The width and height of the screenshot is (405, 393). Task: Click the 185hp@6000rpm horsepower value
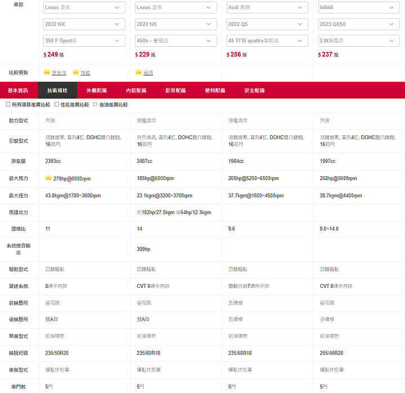pos(155,178)
